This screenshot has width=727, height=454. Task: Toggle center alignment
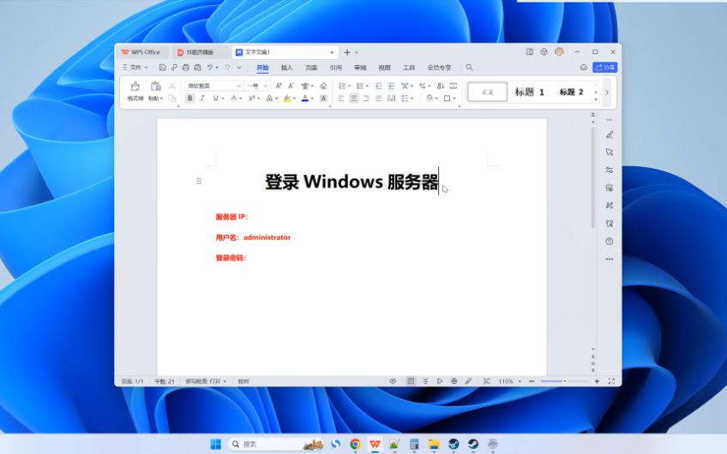tap(353, 99)
